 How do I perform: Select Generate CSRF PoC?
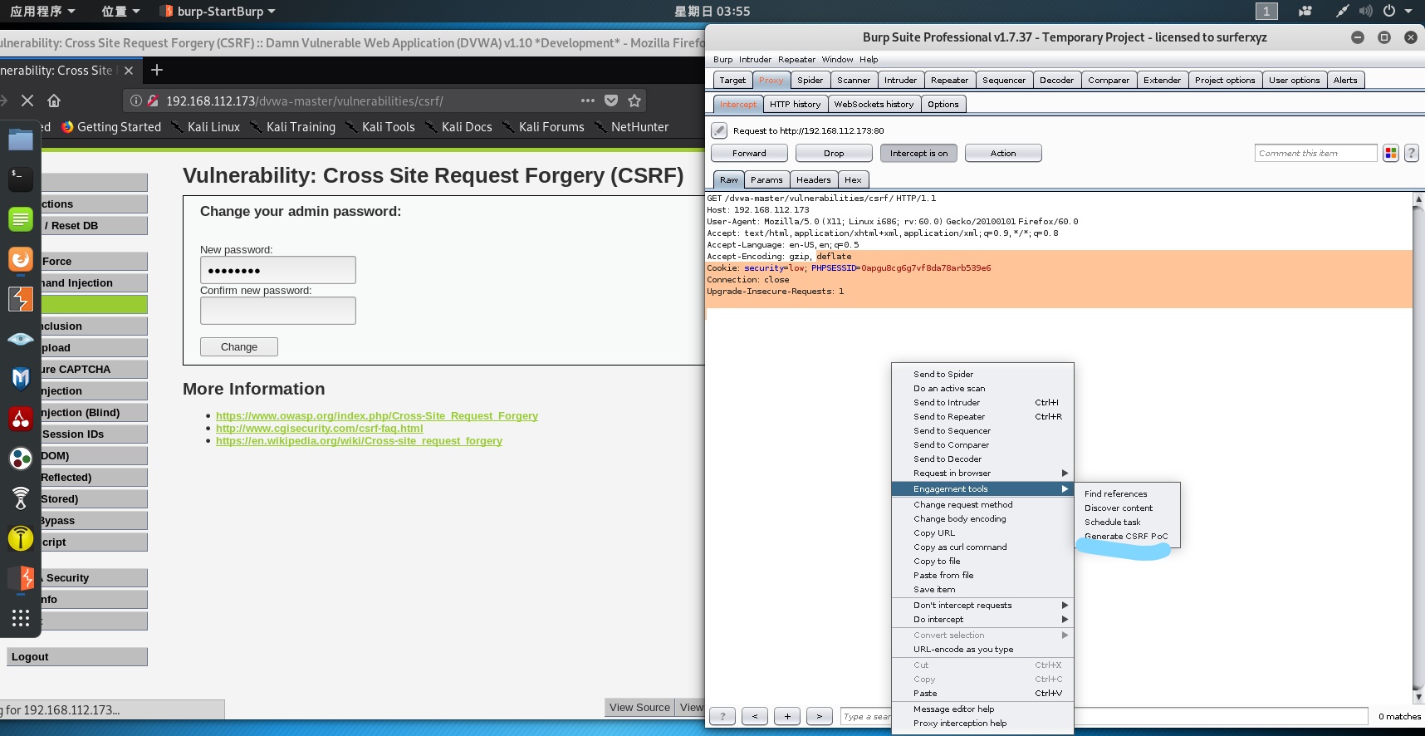pyautogui.click(x=1126, y=537)
